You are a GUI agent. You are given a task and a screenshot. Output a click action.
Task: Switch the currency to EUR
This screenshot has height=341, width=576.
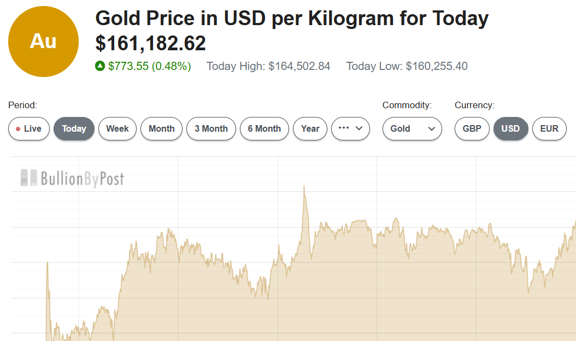tap(549, 128)
